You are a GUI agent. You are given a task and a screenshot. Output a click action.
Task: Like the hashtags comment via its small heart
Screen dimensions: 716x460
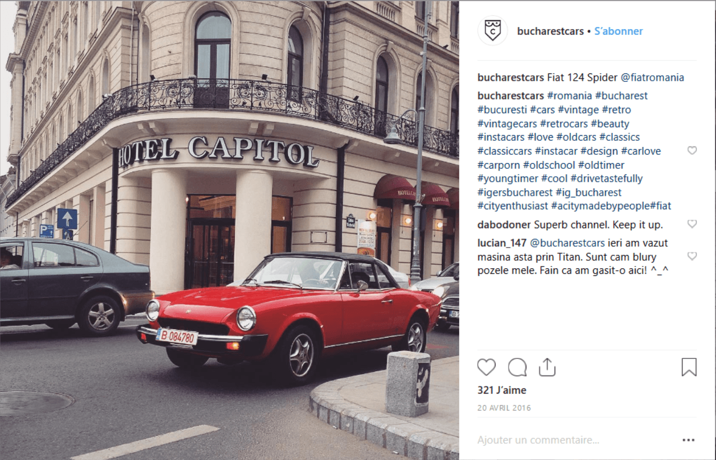point(692,150)
